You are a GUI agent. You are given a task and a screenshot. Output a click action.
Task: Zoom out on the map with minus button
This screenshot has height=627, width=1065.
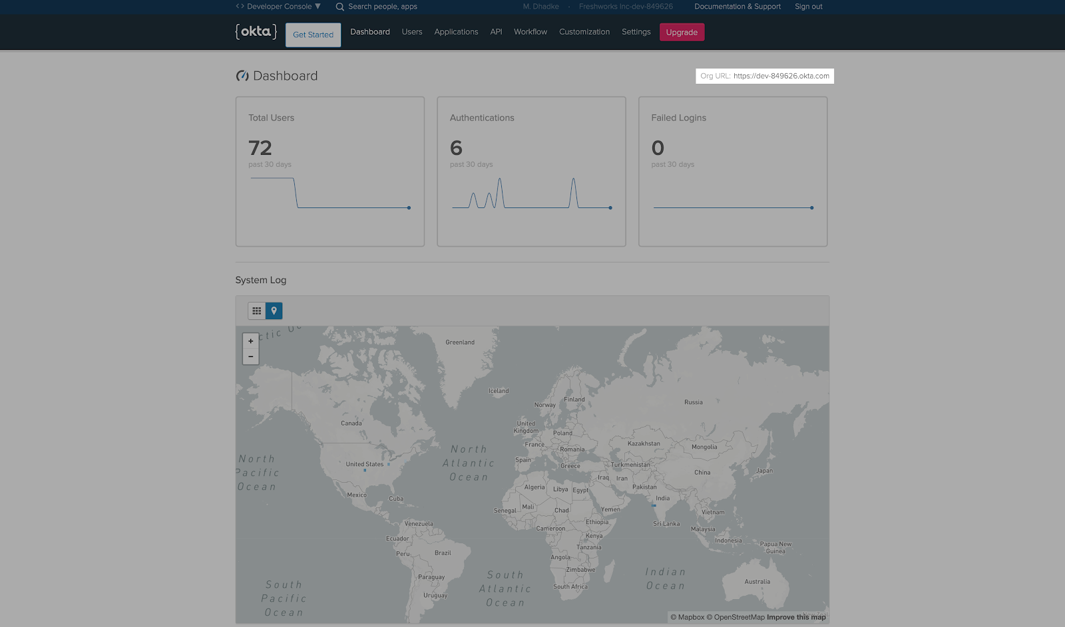point(250,357)
